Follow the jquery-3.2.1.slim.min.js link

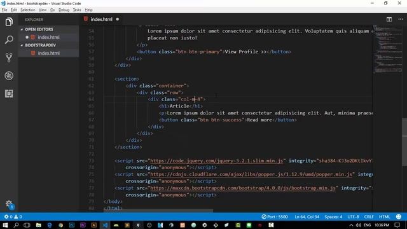point(216,161)
